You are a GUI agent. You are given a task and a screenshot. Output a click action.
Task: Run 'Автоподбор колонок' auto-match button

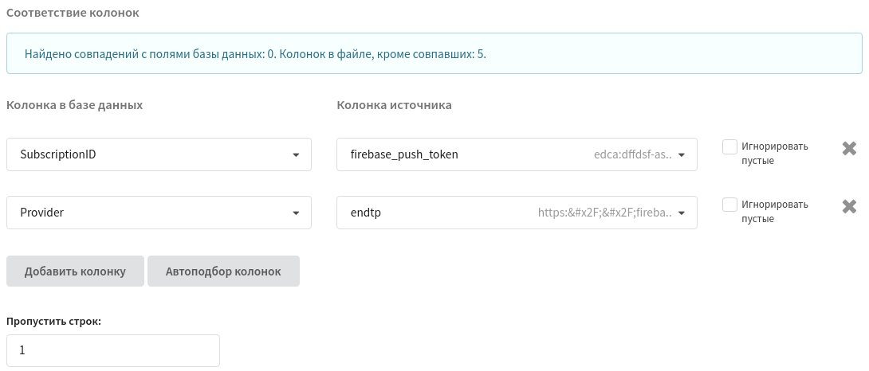[x=223, y=271]
